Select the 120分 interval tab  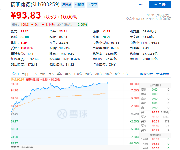tap(78, 74)
